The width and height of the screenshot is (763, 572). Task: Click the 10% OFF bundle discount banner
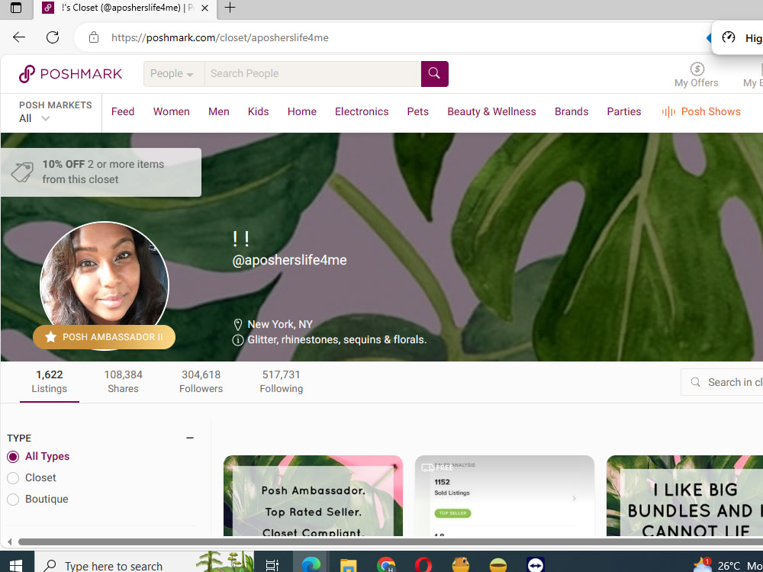point(101,172)
